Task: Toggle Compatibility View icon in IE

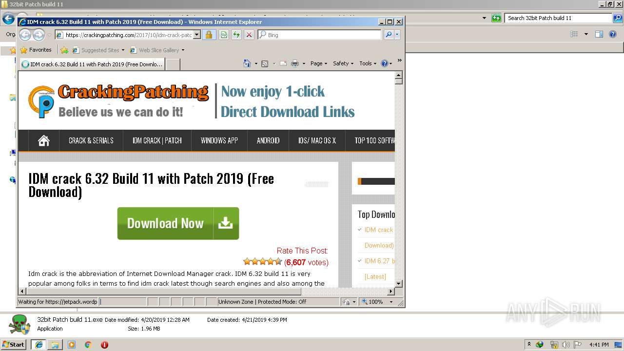Action: [224, 35]
